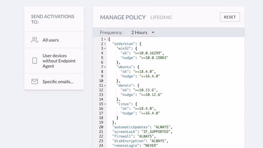263x148 pixels.
Task: Click the "firewall" key
Action: click(123, 136)
